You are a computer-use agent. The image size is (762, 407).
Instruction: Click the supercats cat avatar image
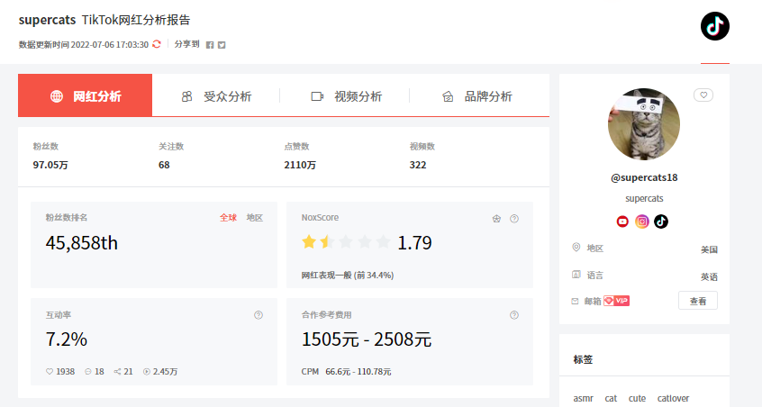tap(644, 124)
